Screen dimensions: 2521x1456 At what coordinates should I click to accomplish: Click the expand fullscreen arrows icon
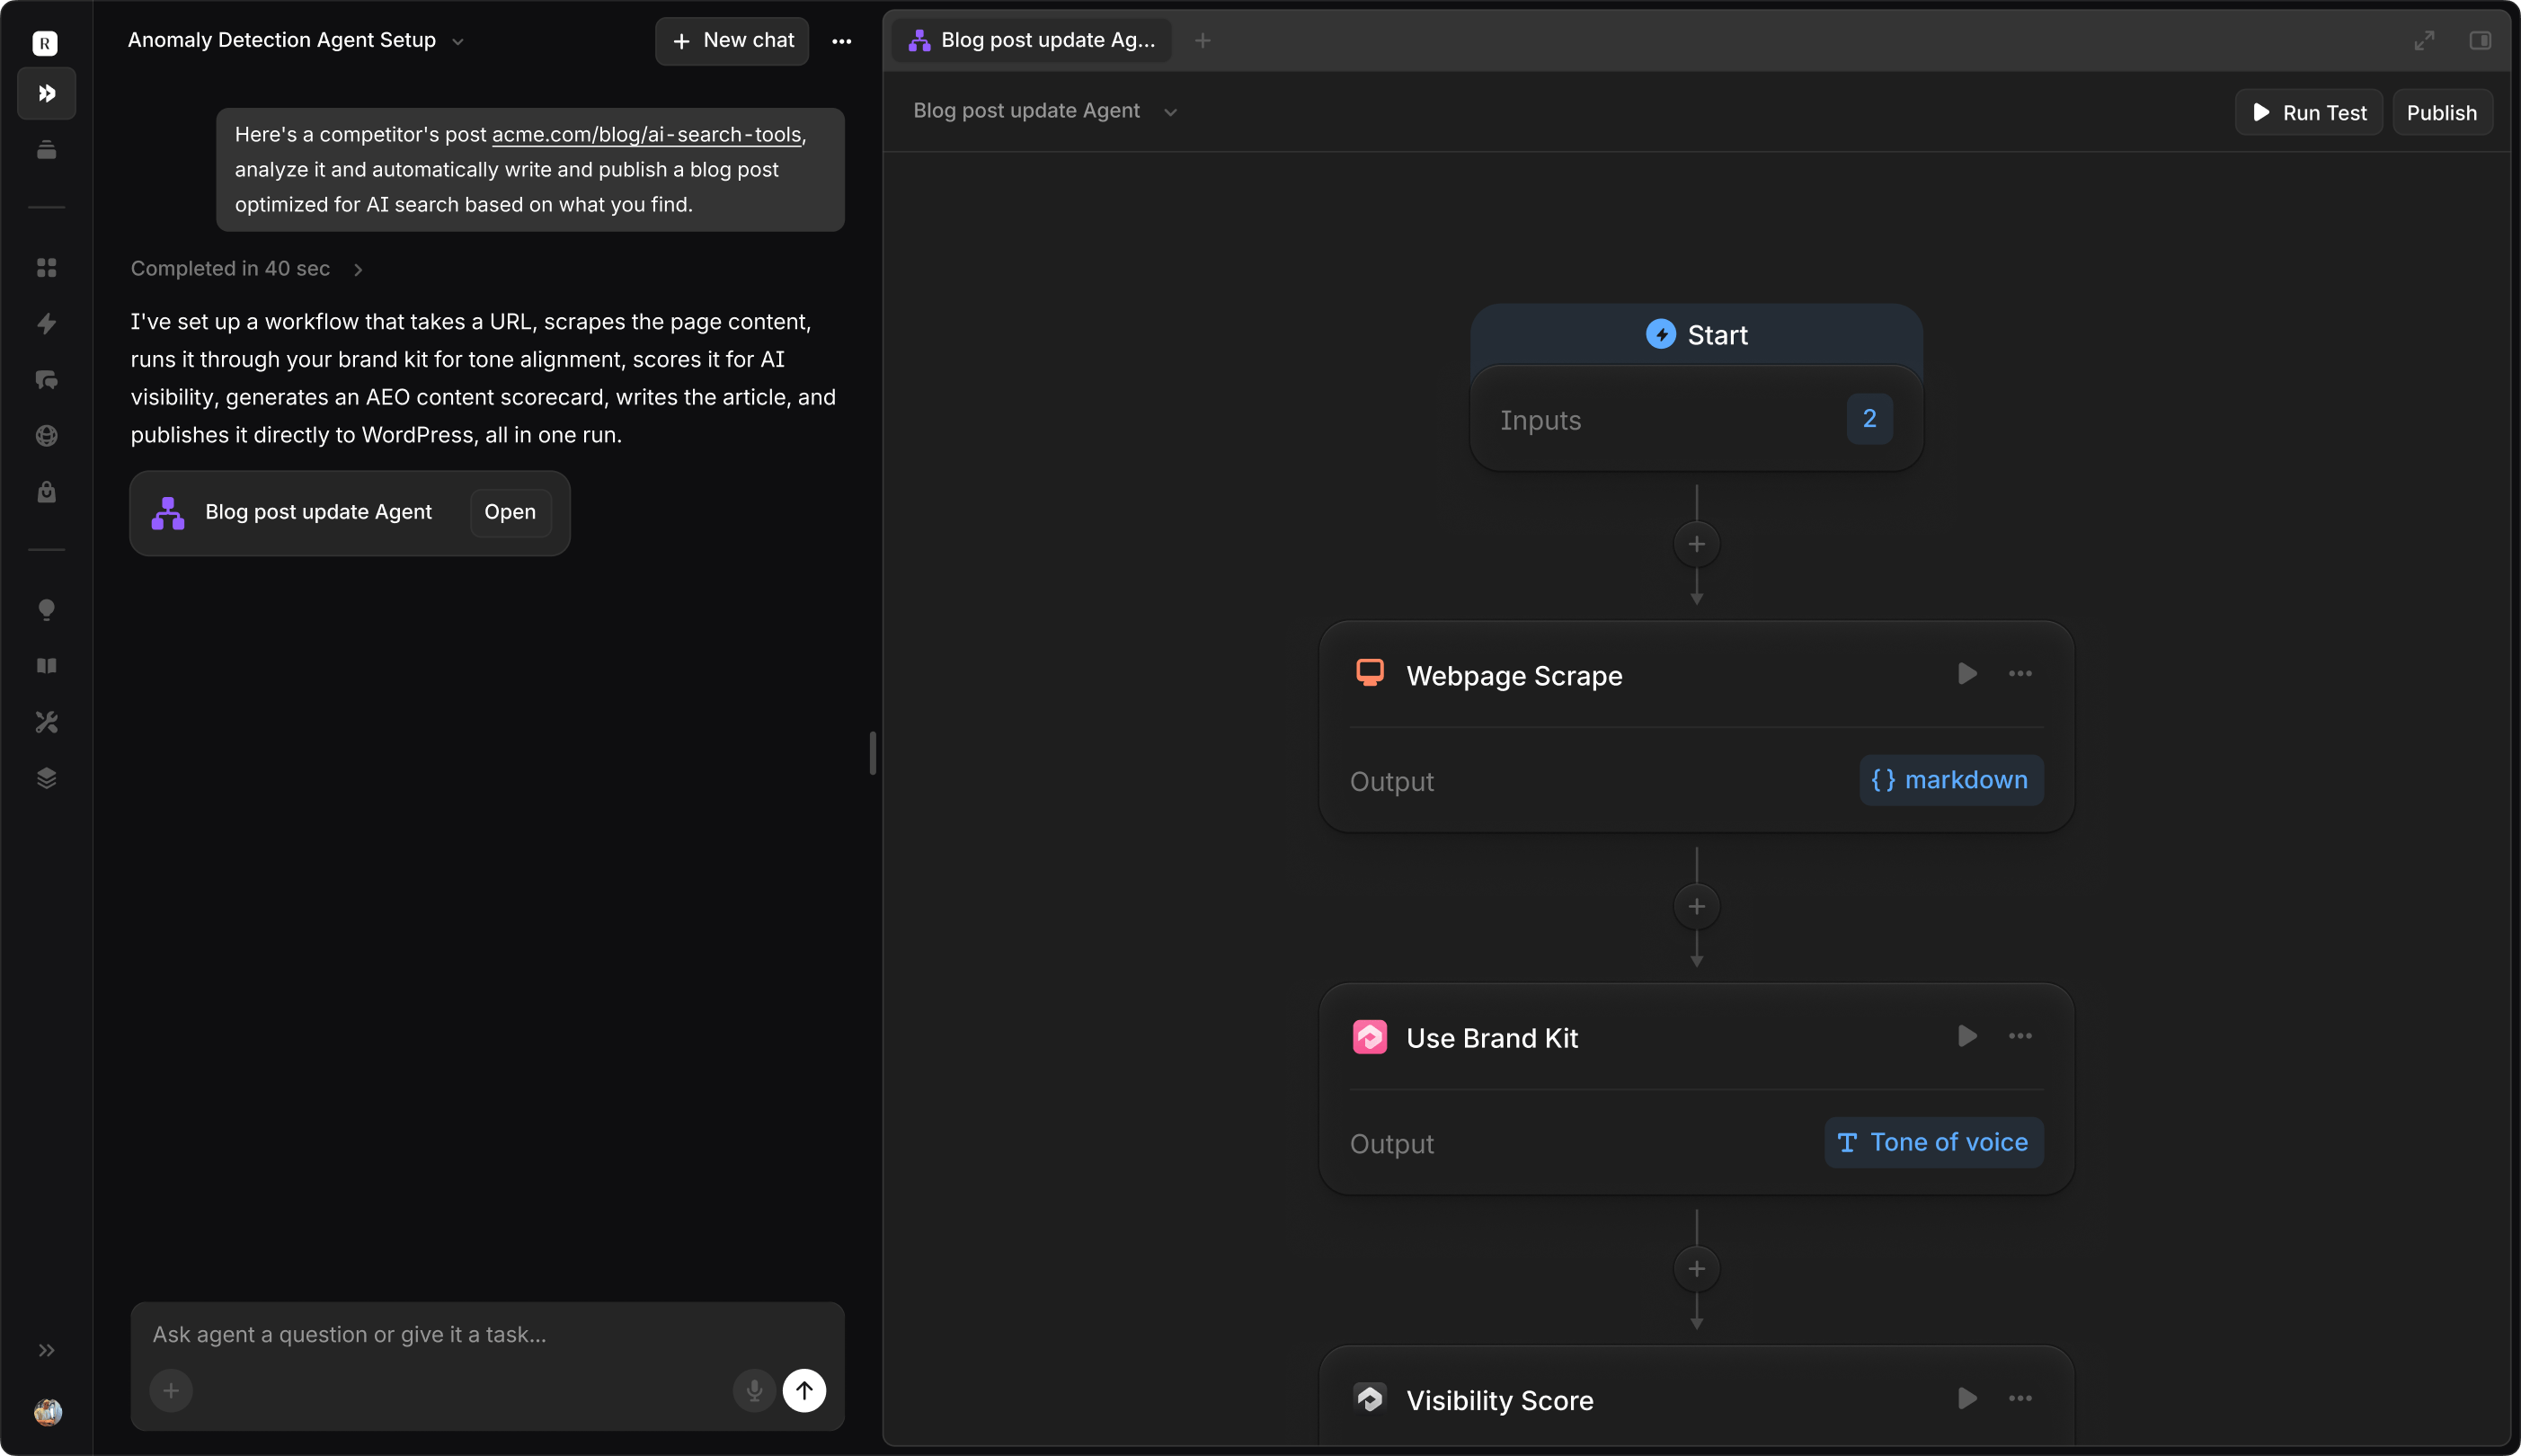2424,40
